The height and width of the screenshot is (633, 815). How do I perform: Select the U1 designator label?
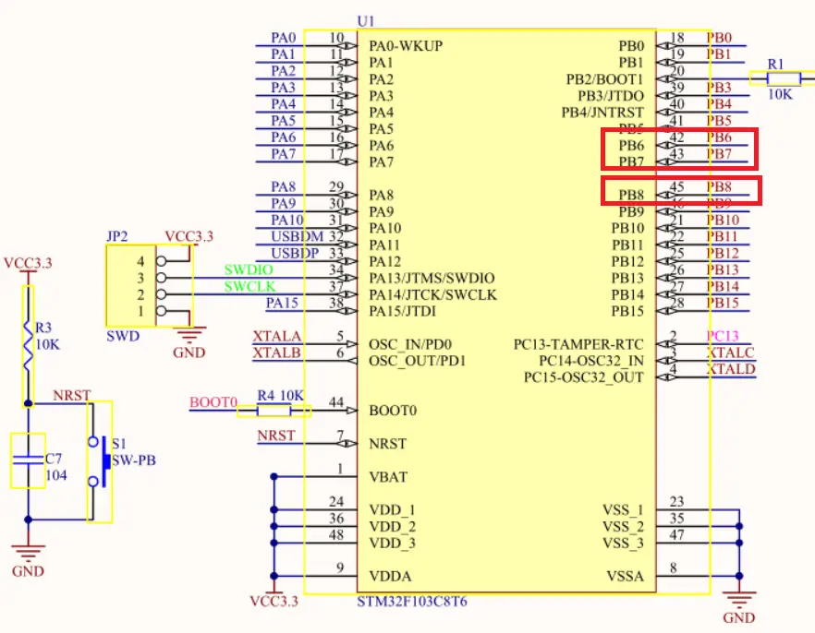(365, 21)
